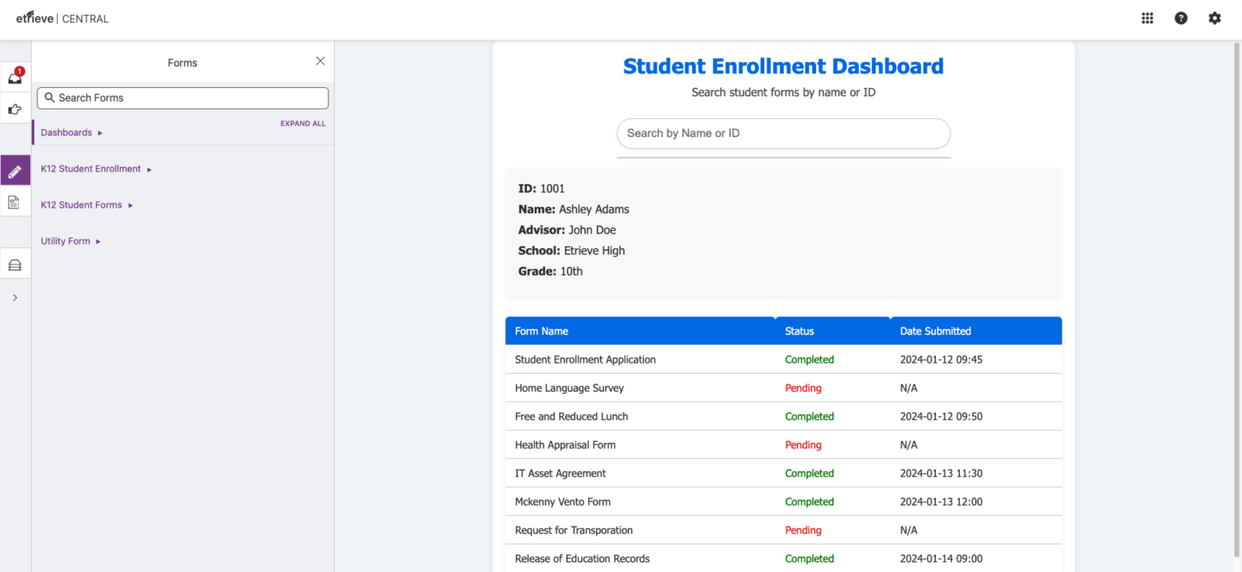This screenshot has height=572, width=1242.
Task: Select the thumbs-up approvals icon
Action: click(14, 109)
